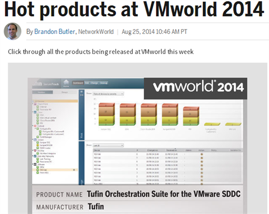Open the changes table Show dropdown
Viewport: 269px width, 214px height.
108,145
